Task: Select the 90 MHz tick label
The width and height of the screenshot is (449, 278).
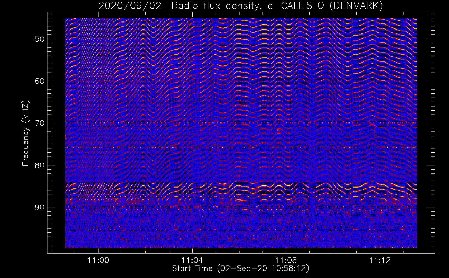Action: [40, 207]
